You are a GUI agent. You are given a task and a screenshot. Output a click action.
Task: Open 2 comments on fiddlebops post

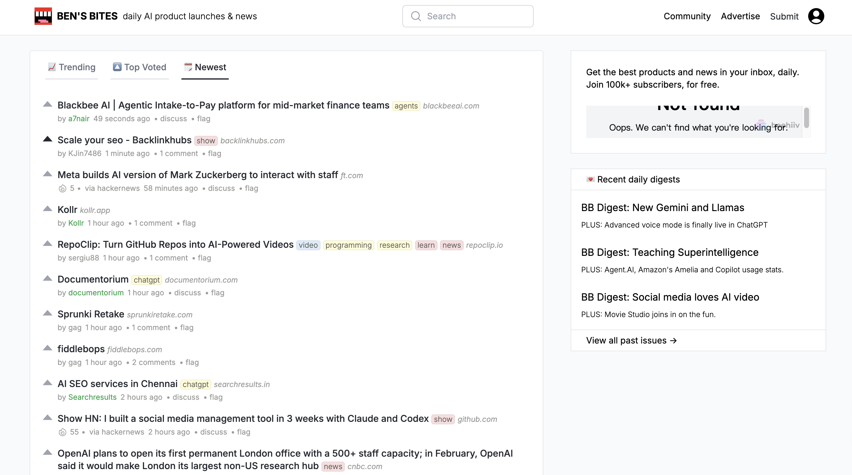pyautogui.click(x=154, y=362)
